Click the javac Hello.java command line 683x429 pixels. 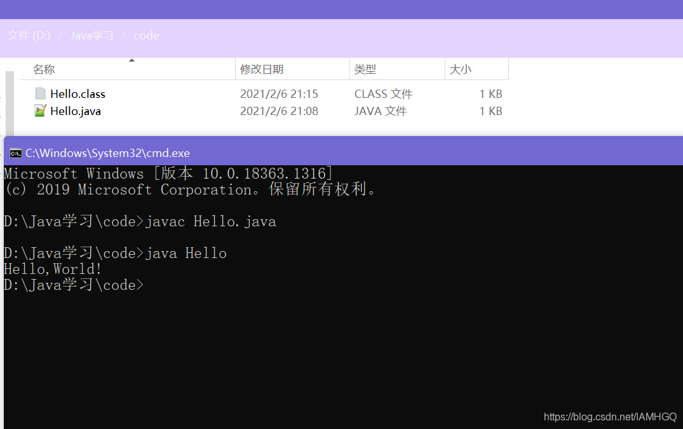pos(140,221)
